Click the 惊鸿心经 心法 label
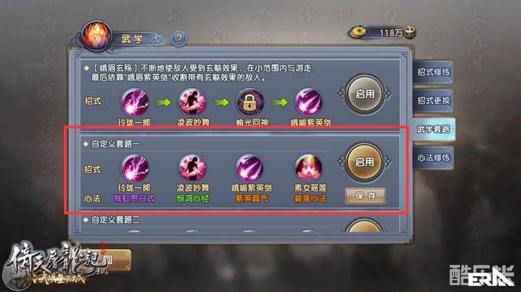This screenshot has width=521, height=292. click(x=192, y=198)
